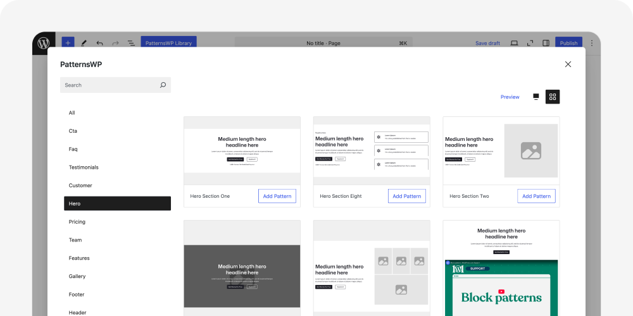Add the Hero Section Eight pattern

point(406,197)
